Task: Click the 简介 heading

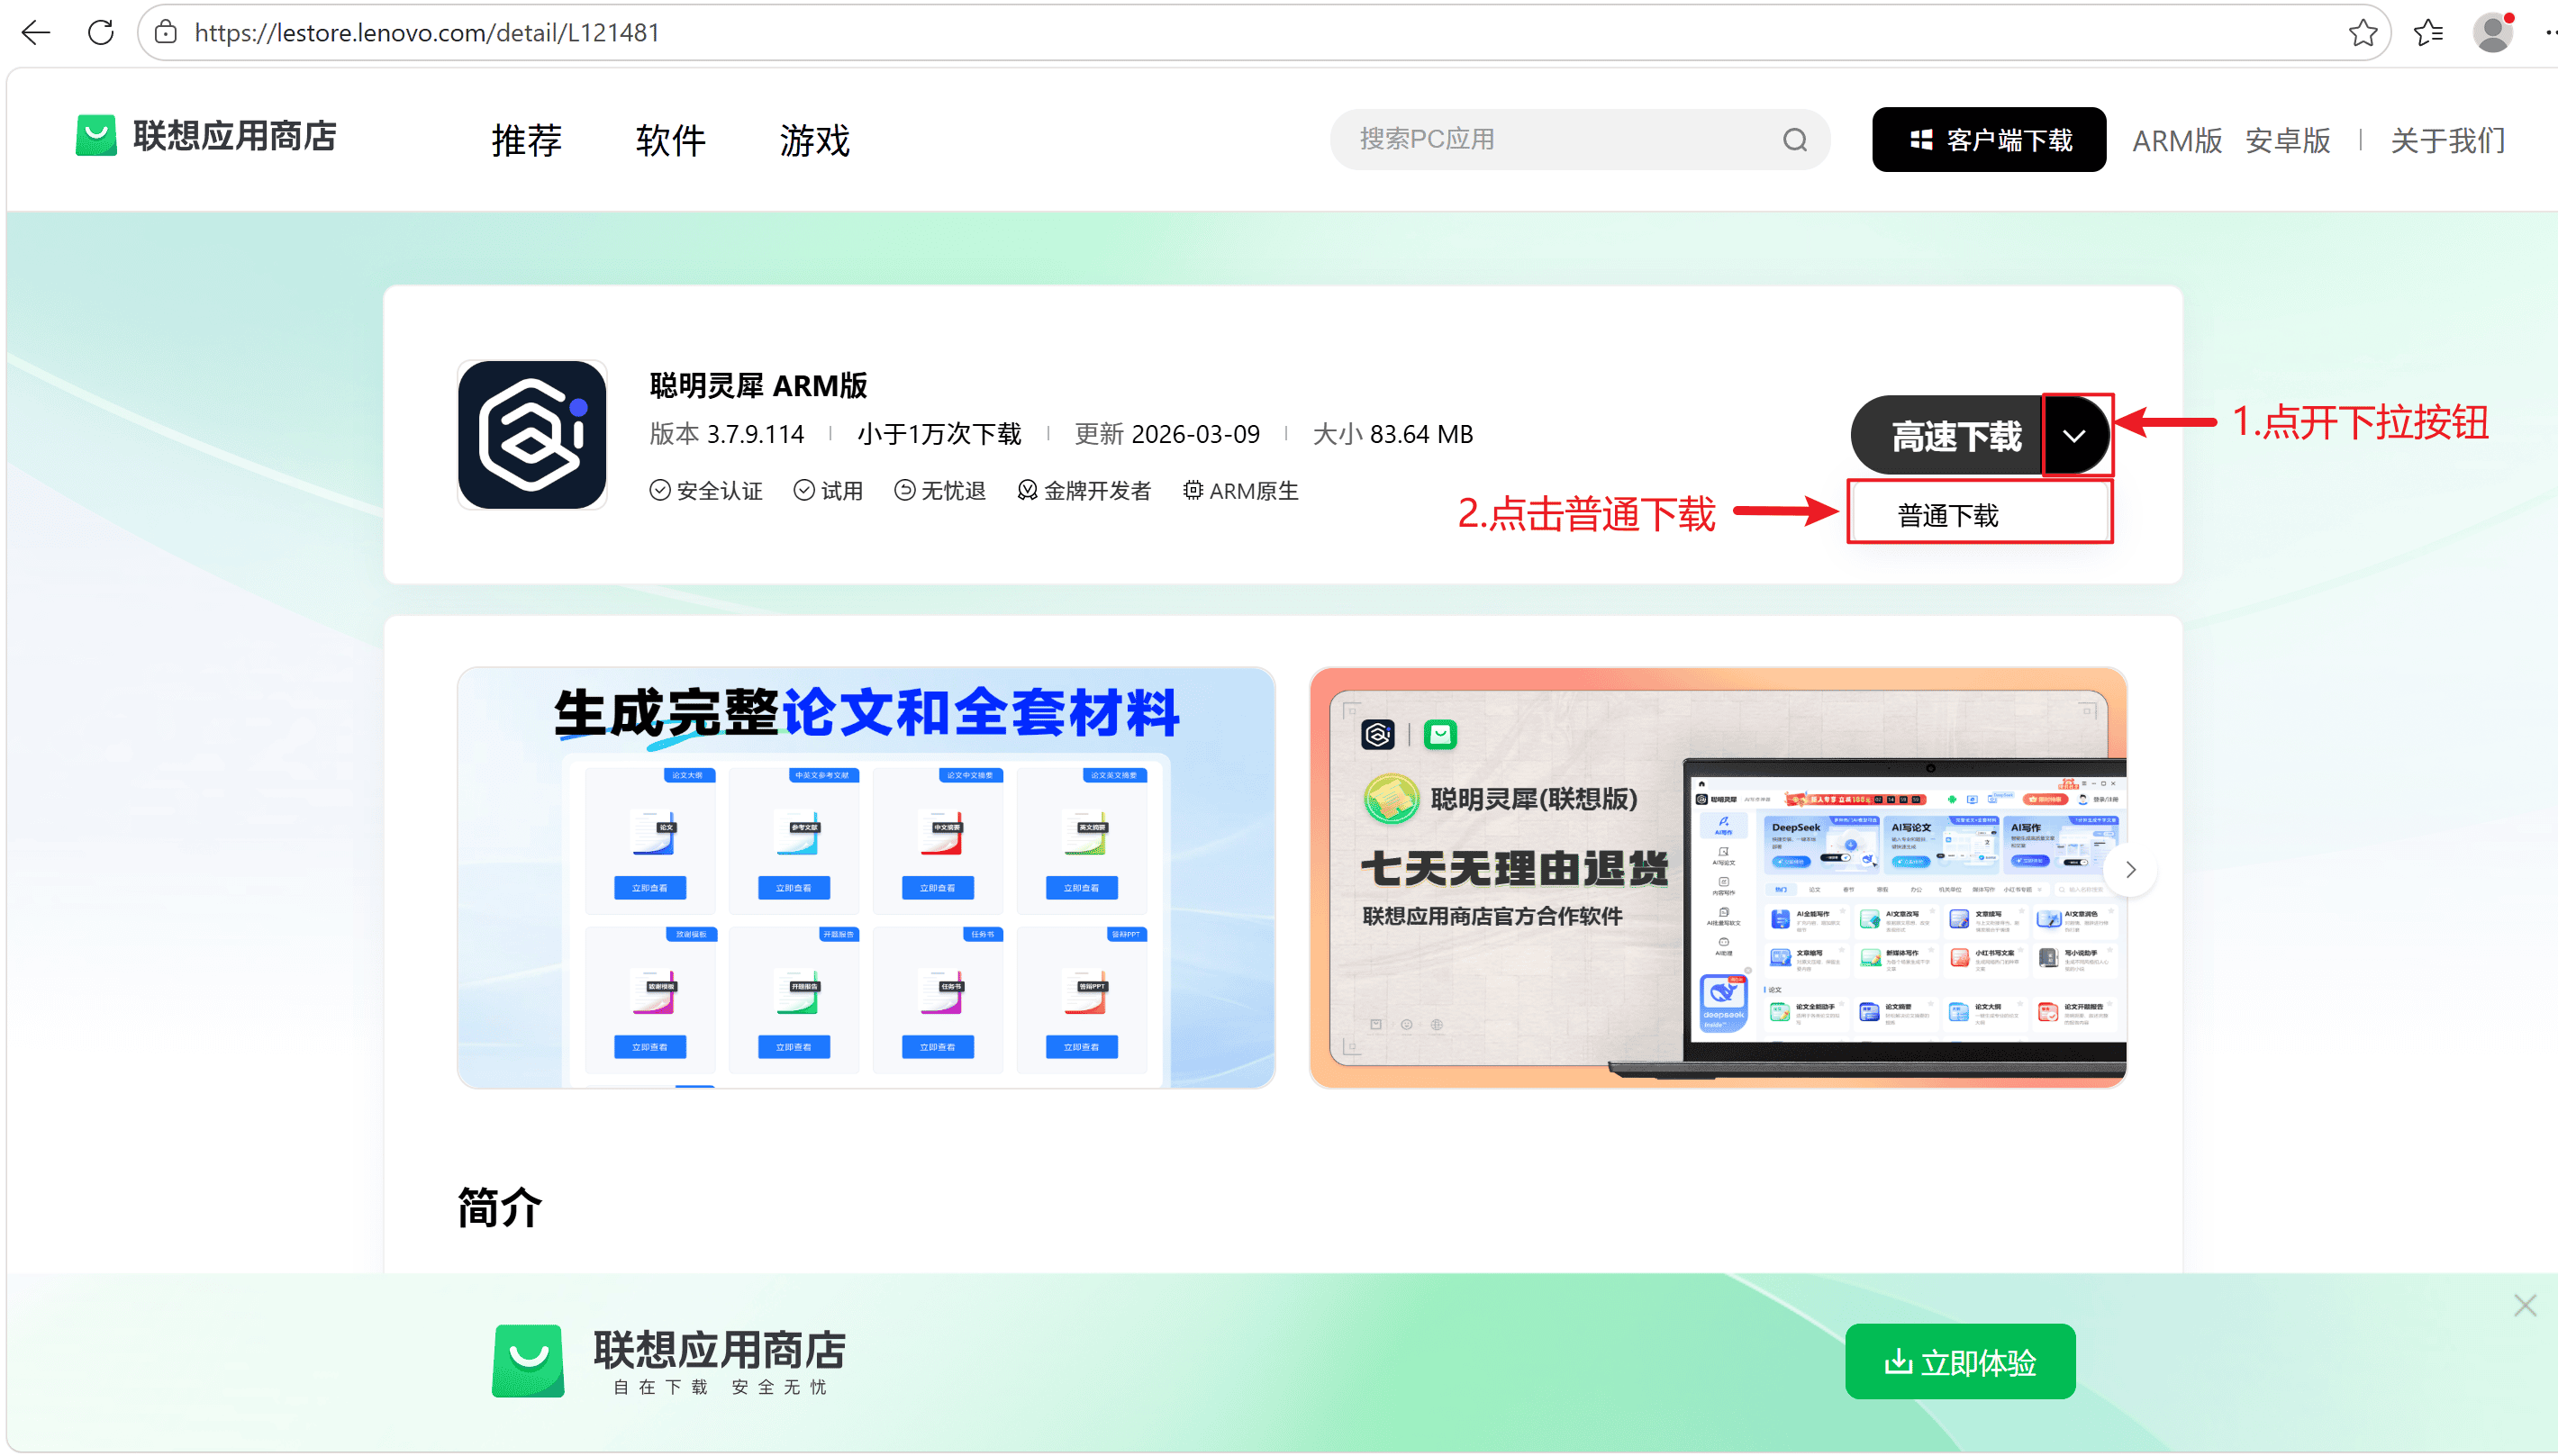Action: 499,1207
